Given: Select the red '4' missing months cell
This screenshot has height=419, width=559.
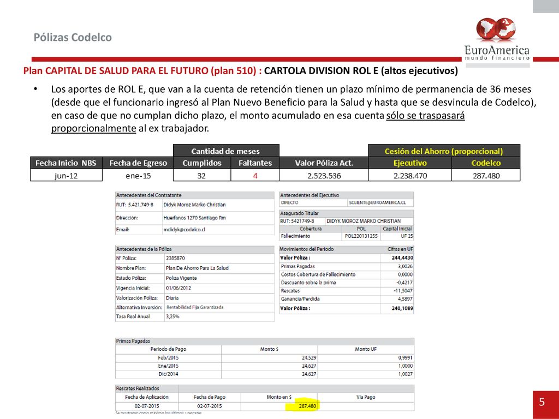Looking at the screenshot, I should (x=255, y=175).
